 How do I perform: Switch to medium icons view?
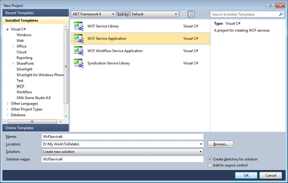191,14
